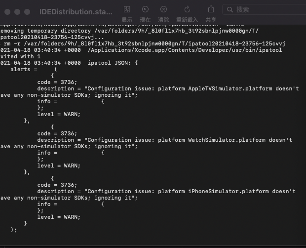Image resolution: width=306 pixels, height=248 pixels.
Task: Click the first 'level = WARN;' line
Action: 59,114
